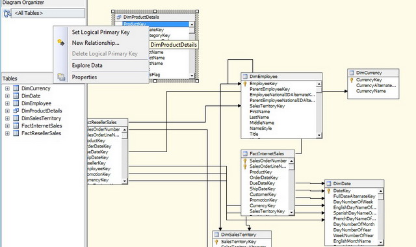
Task: Select ParentEmployeeKey column in DimEmployee
Action: (x=270, y=89)
